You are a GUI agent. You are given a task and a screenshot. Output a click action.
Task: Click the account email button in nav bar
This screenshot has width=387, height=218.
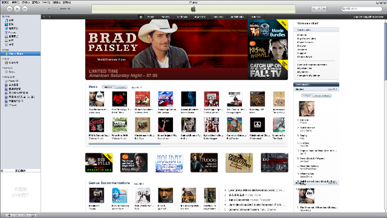coord(368,17)
